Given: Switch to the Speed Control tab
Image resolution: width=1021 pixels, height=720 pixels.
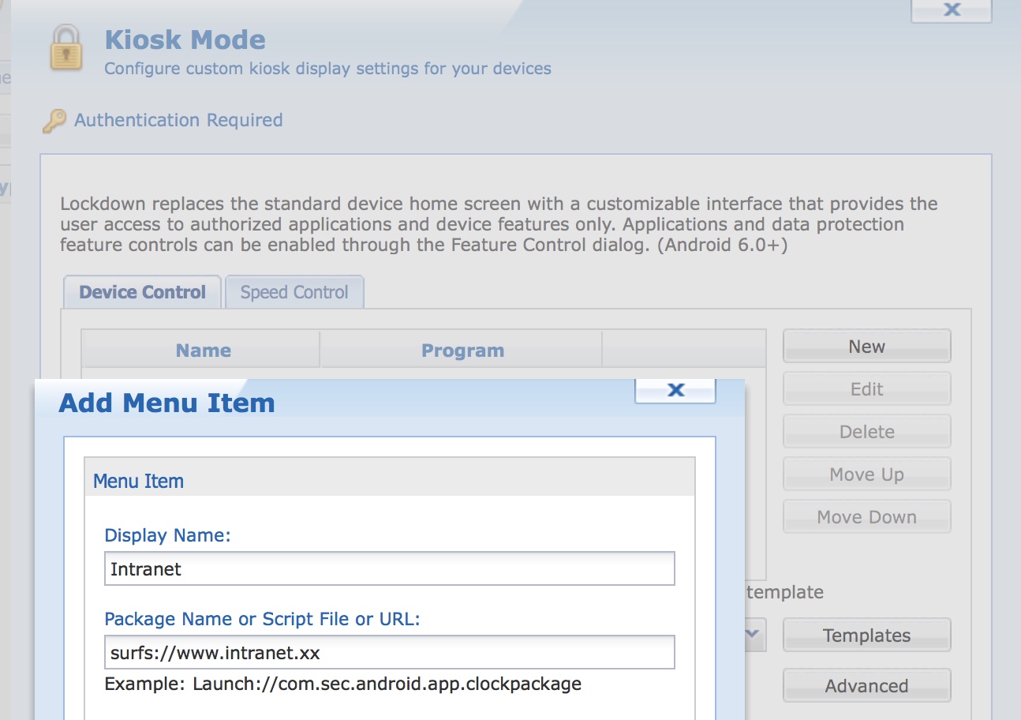Looking at the screenshot, I should tap(294, 292).
